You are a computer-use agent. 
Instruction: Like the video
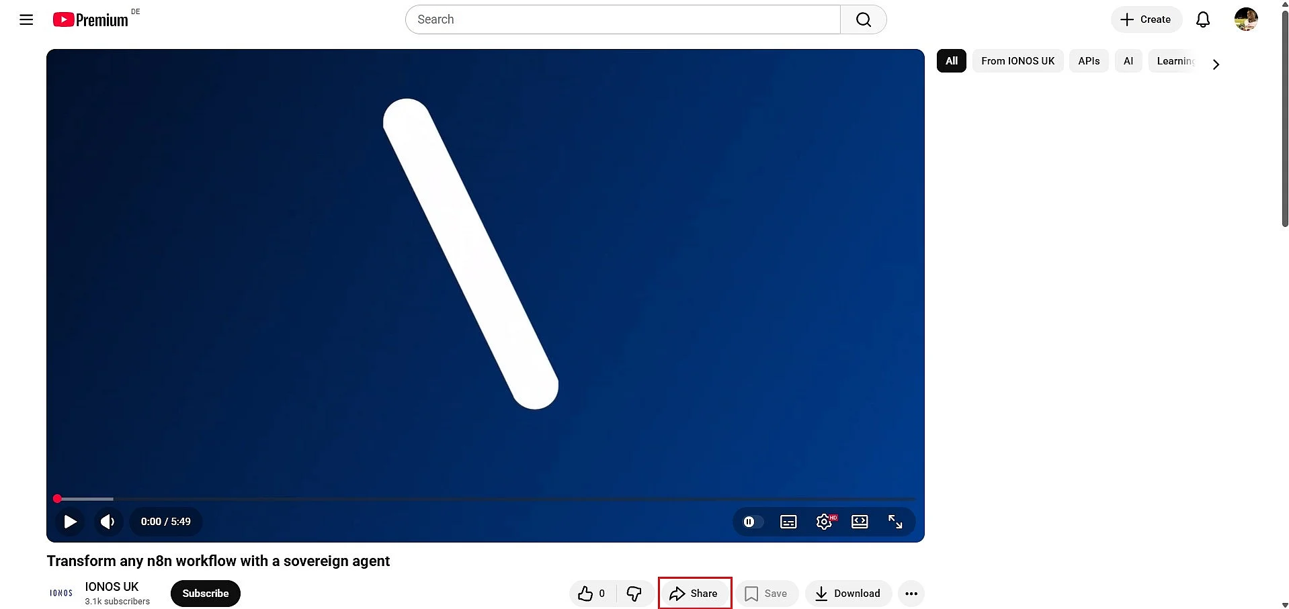tap(592, 594)
